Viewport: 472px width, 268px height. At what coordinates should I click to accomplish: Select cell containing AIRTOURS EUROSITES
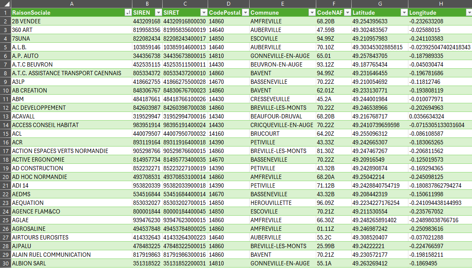72,237
